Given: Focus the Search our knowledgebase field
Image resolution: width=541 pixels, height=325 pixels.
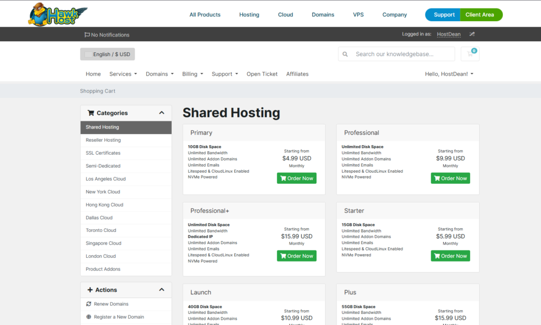Looking at the screenshot, I should [403, 54].
